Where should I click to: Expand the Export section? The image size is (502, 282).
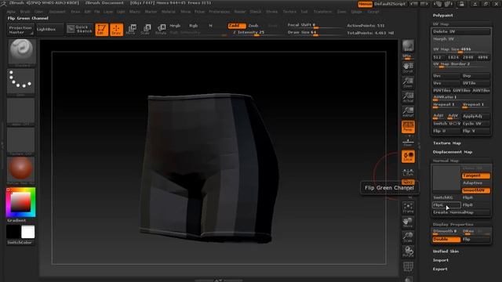coord(440,269)
